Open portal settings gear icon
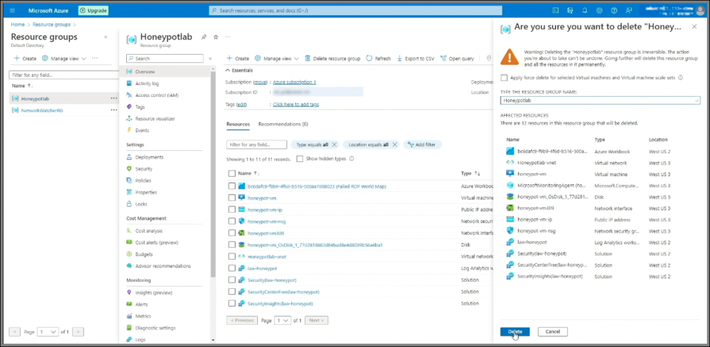The width and height of the screenshot is (710, 347). [599, 10]
